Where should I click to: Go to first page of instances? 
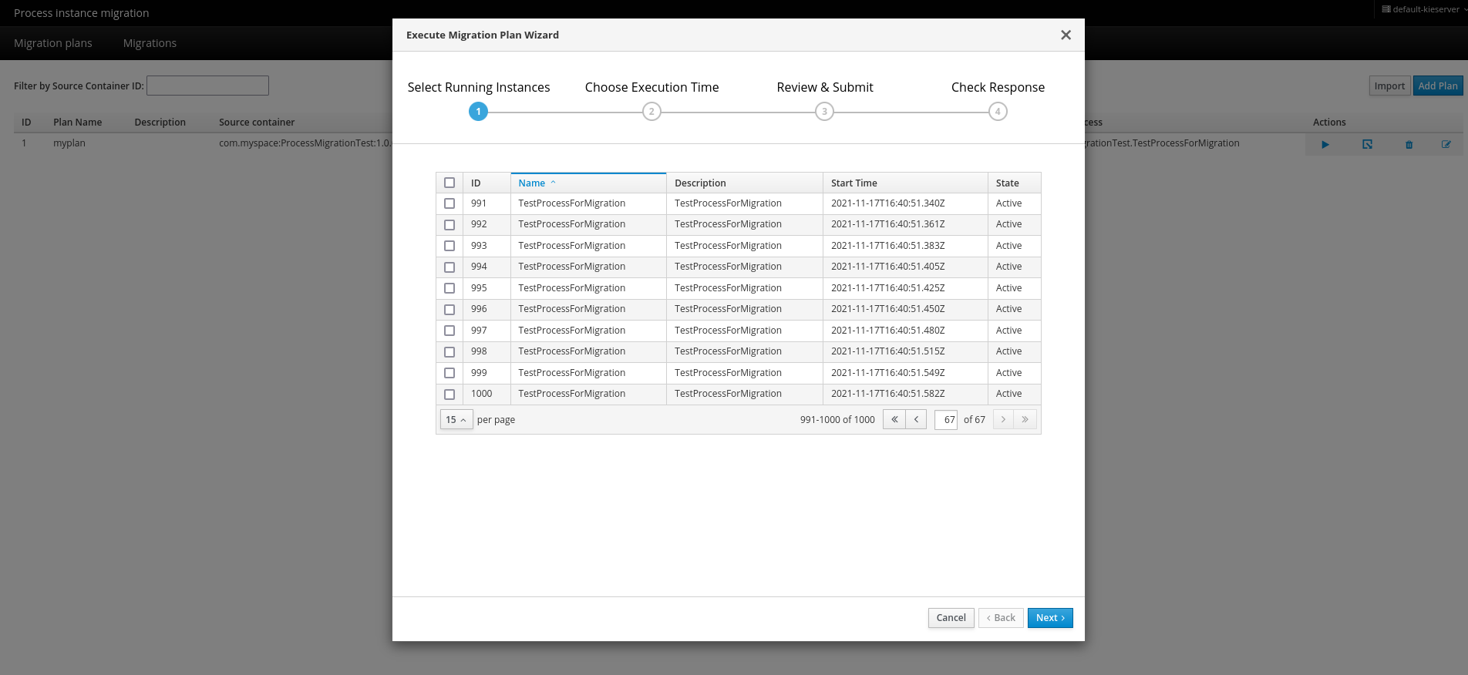click(894, 419)
